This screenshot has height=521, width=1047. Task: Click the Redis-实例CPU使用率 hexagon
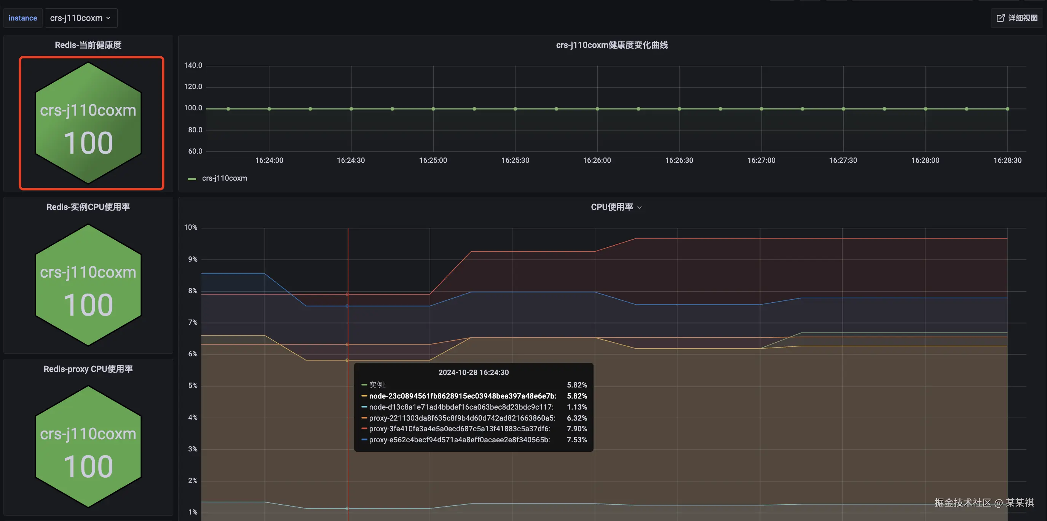88,285
